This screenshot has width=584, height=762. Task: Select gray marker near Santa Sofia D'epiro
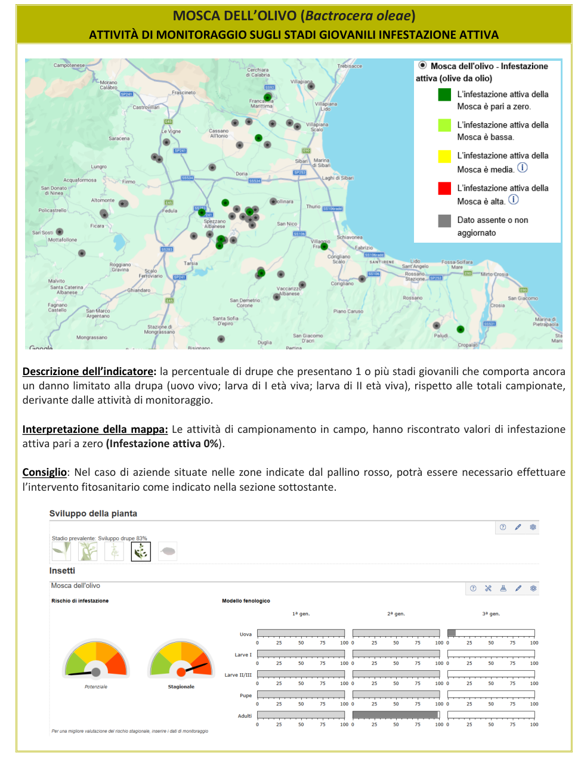(x=221, y=339)
